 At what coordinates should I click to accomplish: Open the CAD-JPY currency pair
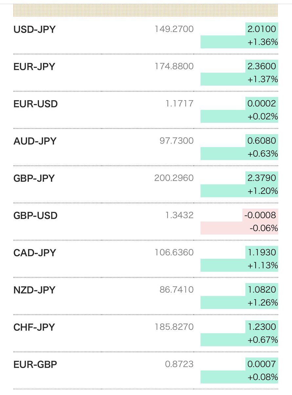(34, 253)
